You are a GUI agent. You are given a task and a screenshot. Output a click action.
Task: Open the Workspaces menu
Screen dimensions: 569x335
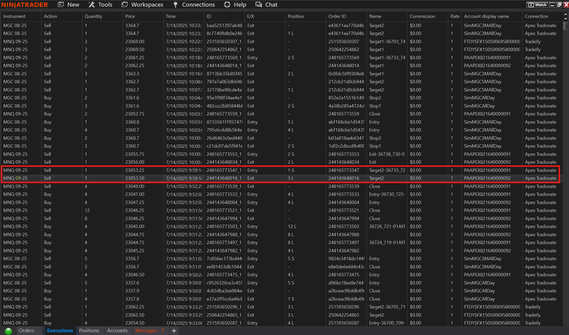(142, 5)
